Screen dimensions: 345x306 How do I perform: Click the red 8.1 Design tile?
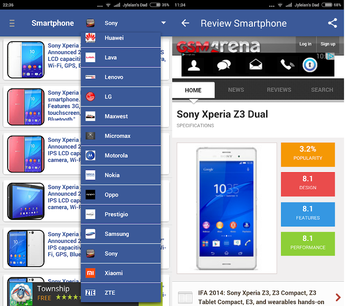click(x=308, y=184)
